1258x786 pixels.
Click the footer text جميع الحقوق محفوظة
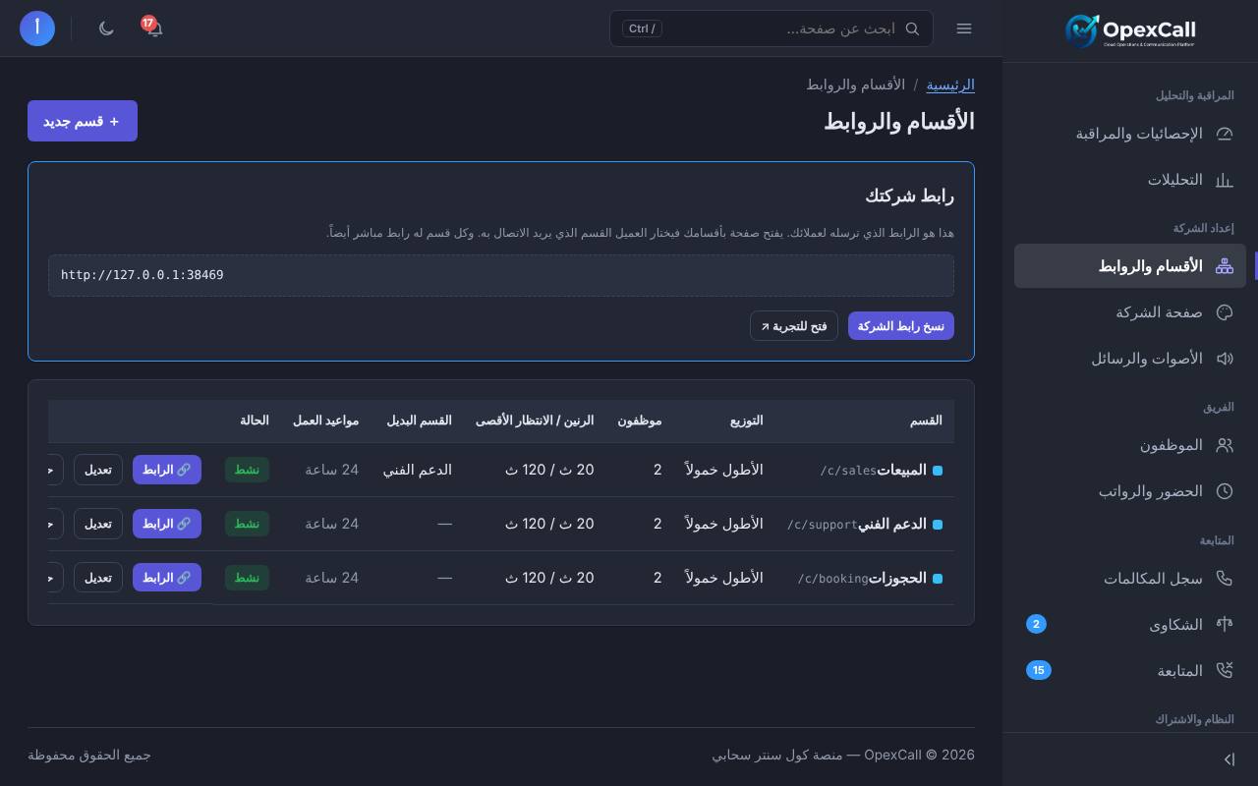[89, 755]
